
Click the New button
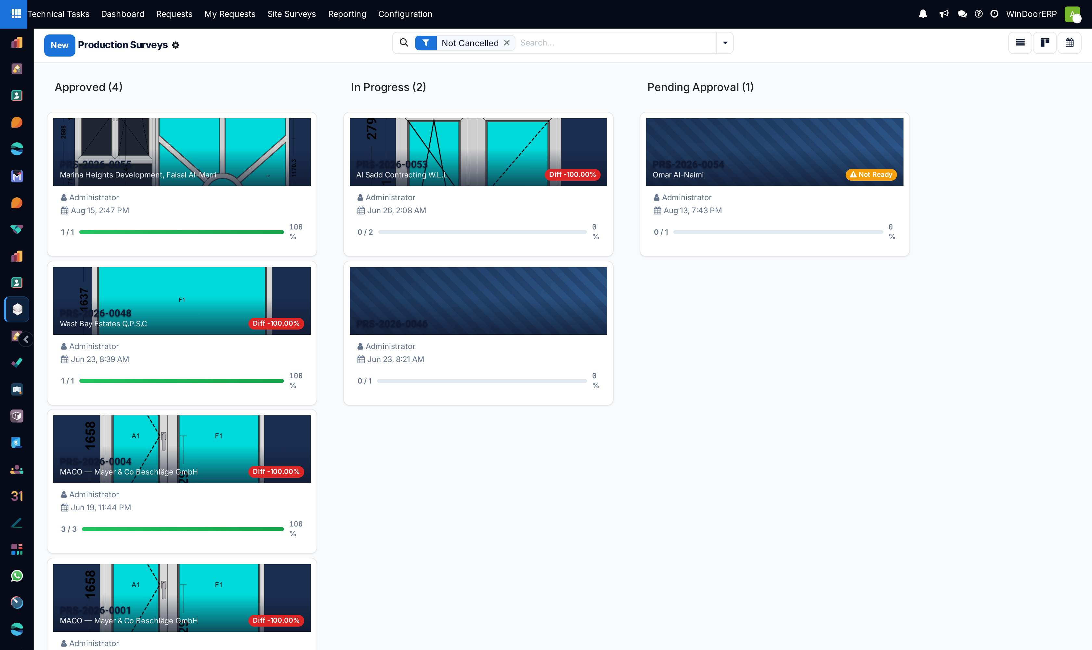[x=59, y=45]
